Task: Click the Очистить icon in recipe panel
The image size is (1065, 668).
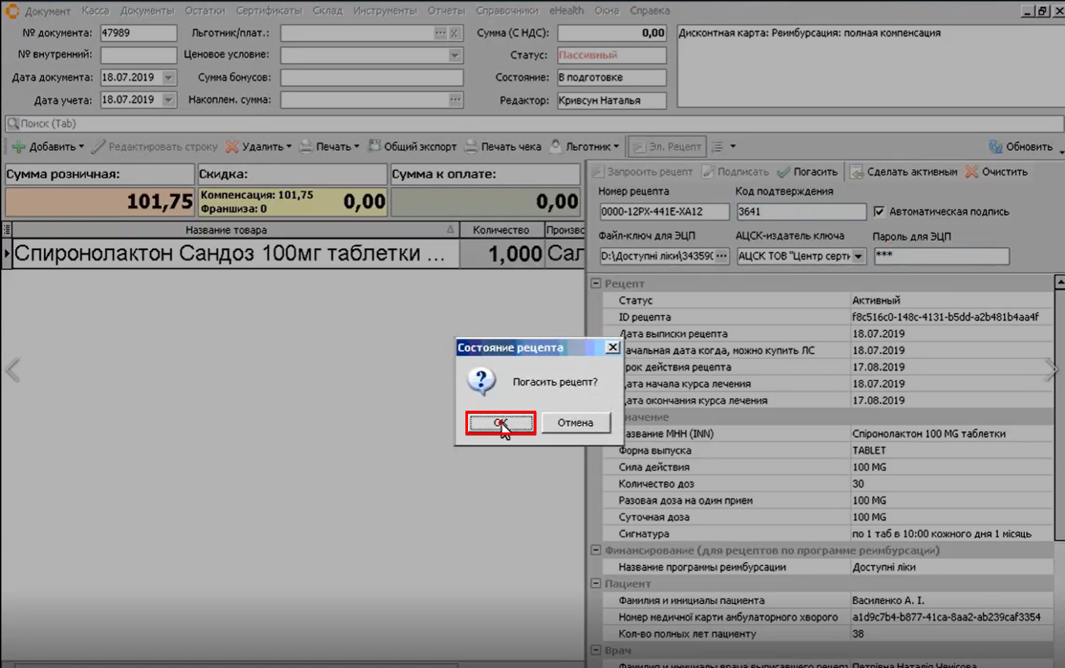Action: (972, 172)
